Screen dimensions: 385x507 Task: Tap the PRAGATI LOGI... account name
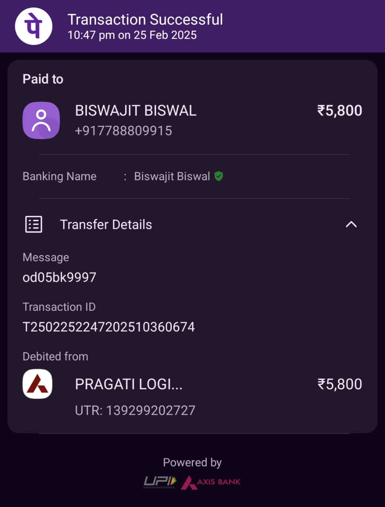pos(129,384)
